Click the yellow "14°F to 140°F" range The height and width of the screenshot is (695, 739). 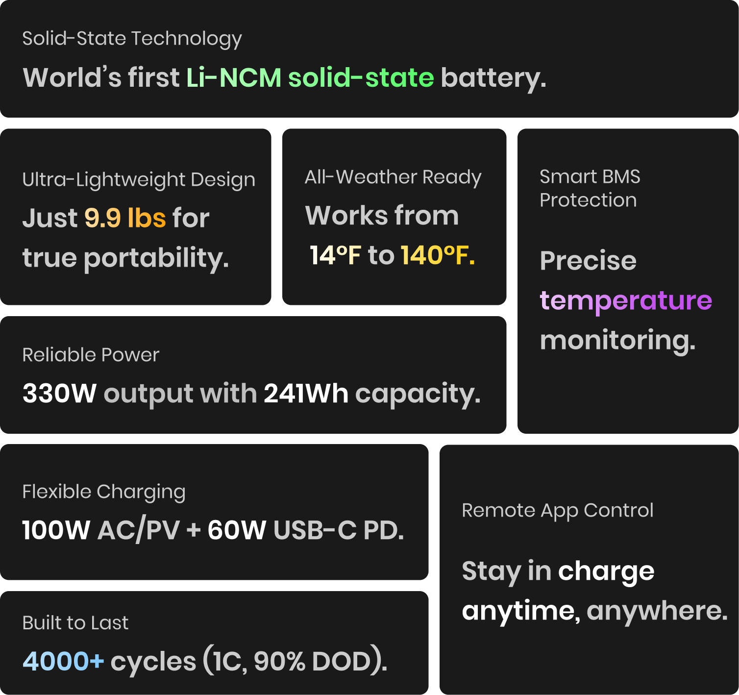(392, 255)
